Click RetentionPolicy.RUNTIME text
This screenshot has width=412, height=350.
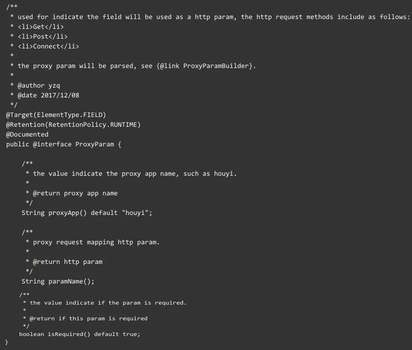(x=93, y=125)
